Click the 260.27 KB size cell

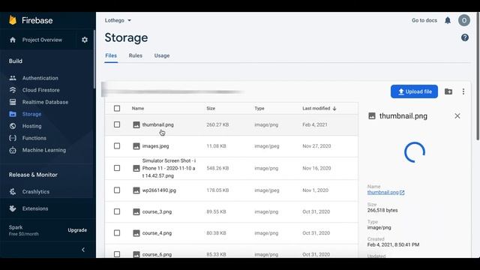tap(217, 124)
